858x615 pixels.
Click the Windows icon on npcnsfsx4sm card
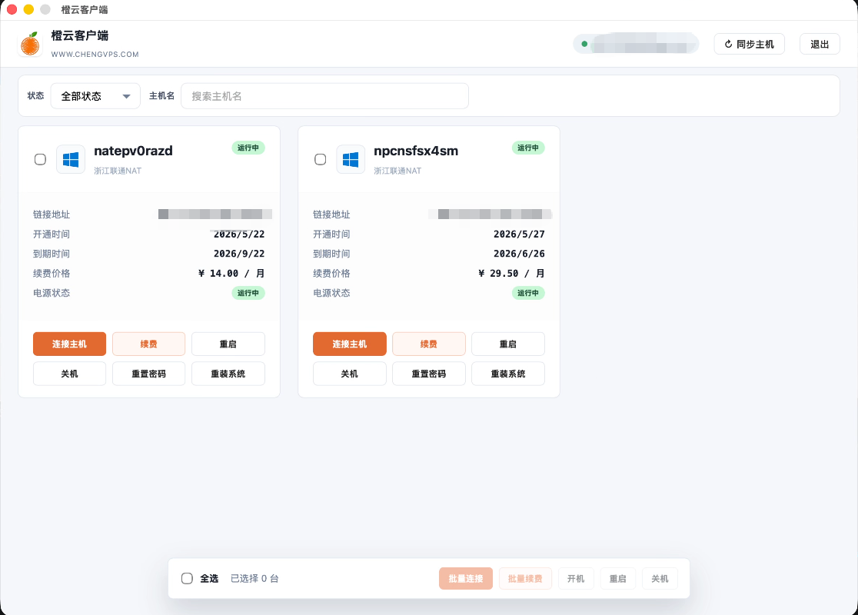coord(351,159)
